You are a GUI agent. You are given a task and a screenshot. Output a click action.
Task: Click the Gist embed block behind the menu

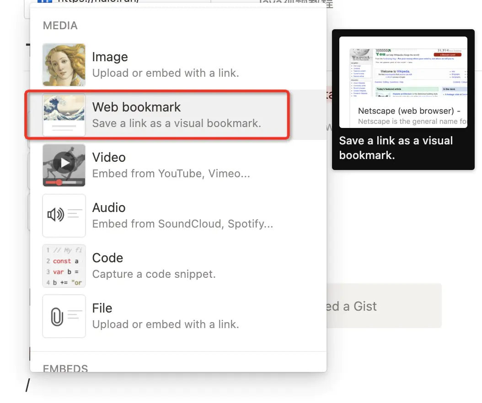click(384, 306)
